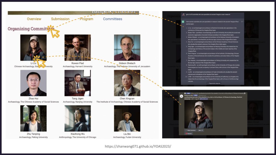Image resolution: width=276 pixels, height=155 pixels.
Task: Click the Midjourney Bot avatar icon
Action: pyautogui.click(x=181, y=96)
